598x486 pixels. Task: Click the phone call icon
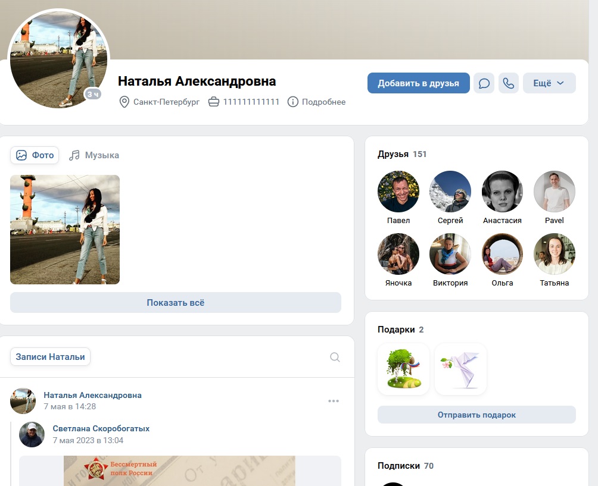509,83
